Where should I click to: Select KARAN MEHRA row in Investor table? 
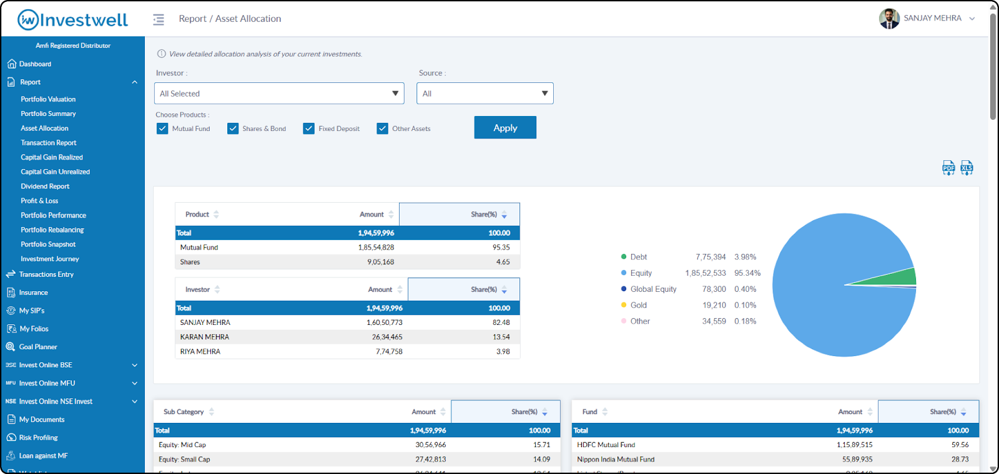pos(348,337)
